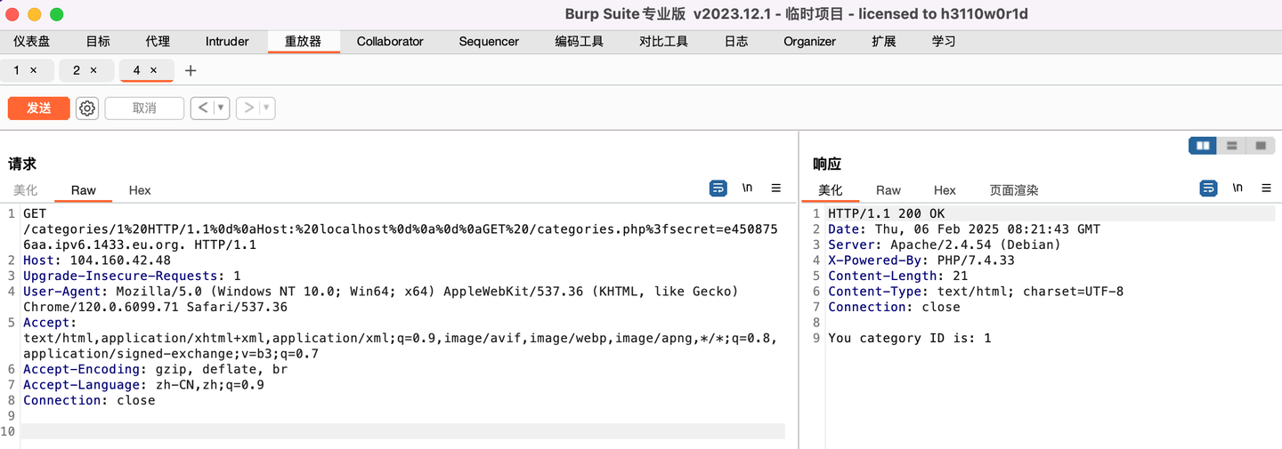Close Repeater tab 1
Image resolution: width=1282 pixels, height=449 pixels.
pyautogui.click(x=34, y=70)
